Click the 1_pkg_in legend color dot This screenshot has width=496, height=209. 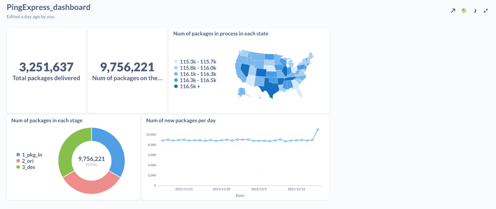click(x=18, y=155)
